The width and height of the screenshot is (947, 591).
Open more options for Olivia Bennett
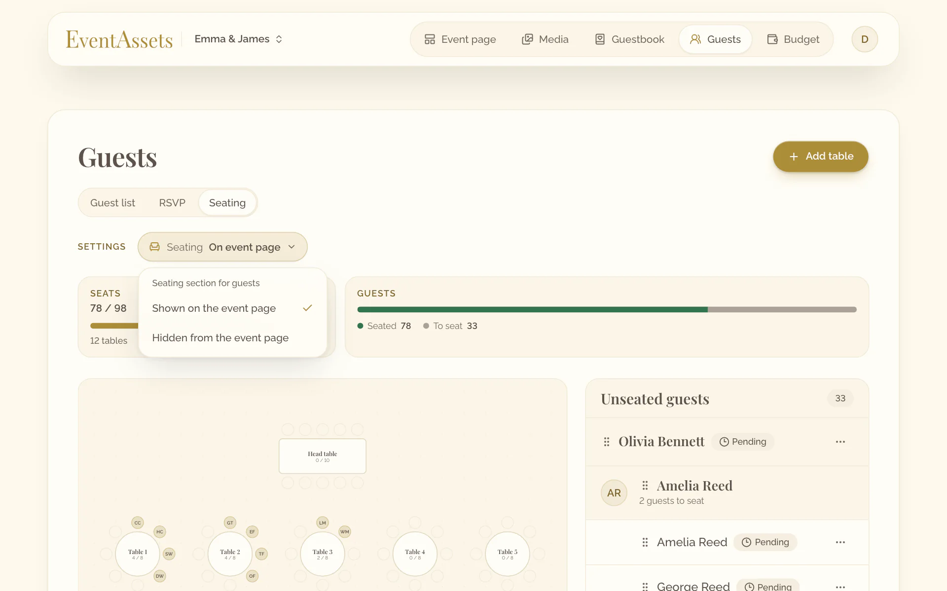(x=840, y=442)
